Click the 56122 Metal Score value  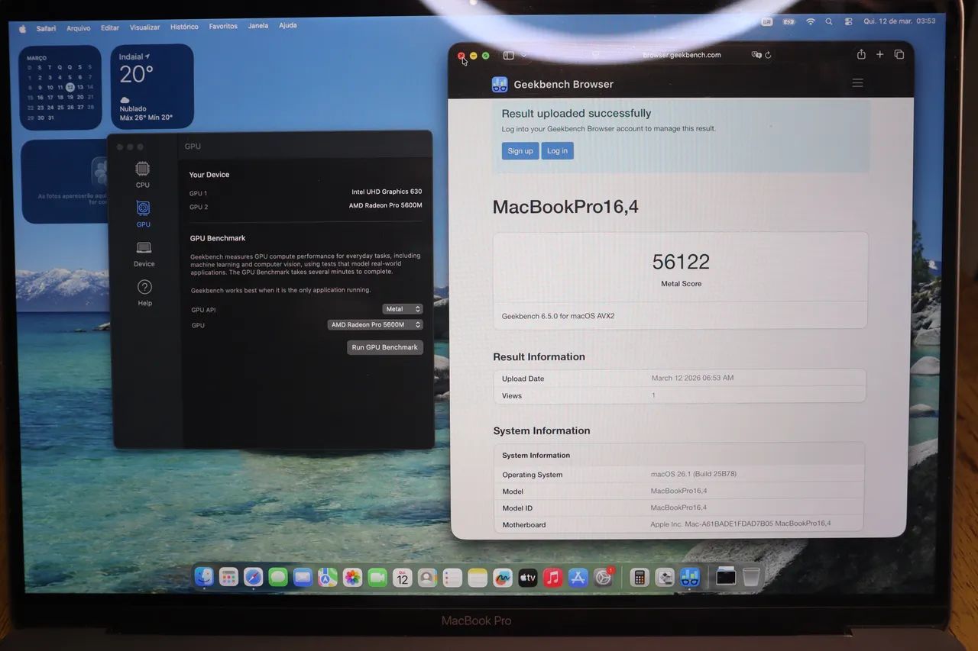tap(681, 262)
